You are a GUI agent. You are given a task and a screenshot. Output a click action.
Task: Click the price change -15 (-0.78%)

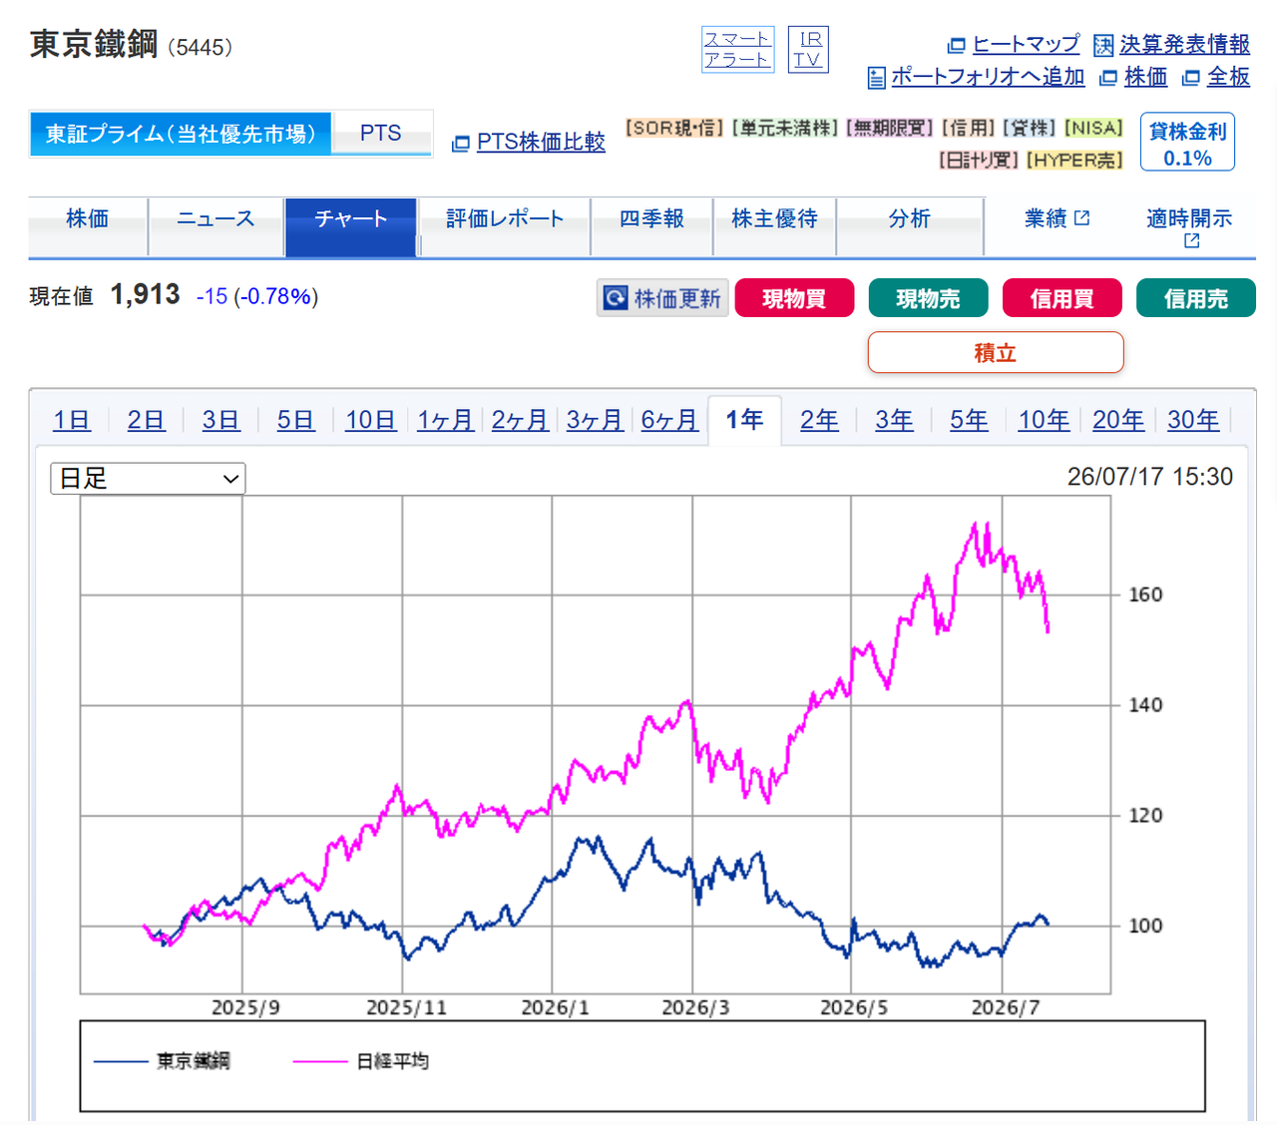click(257, 296)
